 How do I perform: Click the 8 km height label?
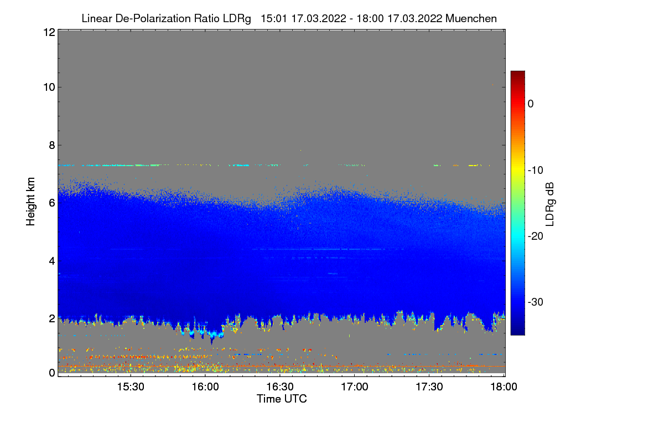pos(51,145)
